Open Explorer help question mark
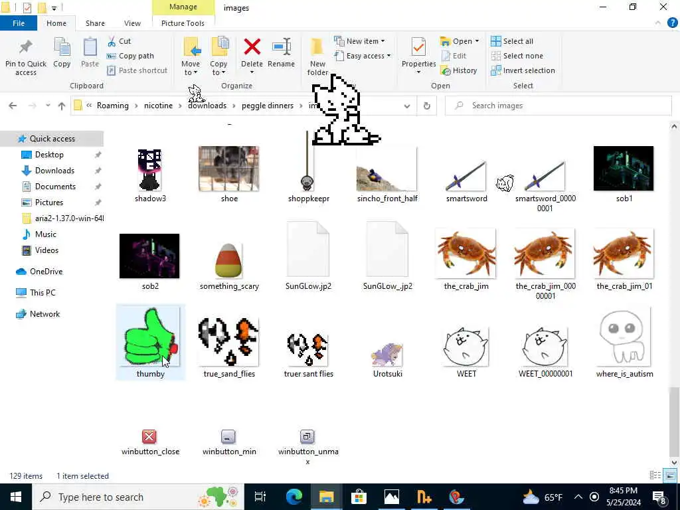The width and height of the screenshot is (680, 510). 672,23
